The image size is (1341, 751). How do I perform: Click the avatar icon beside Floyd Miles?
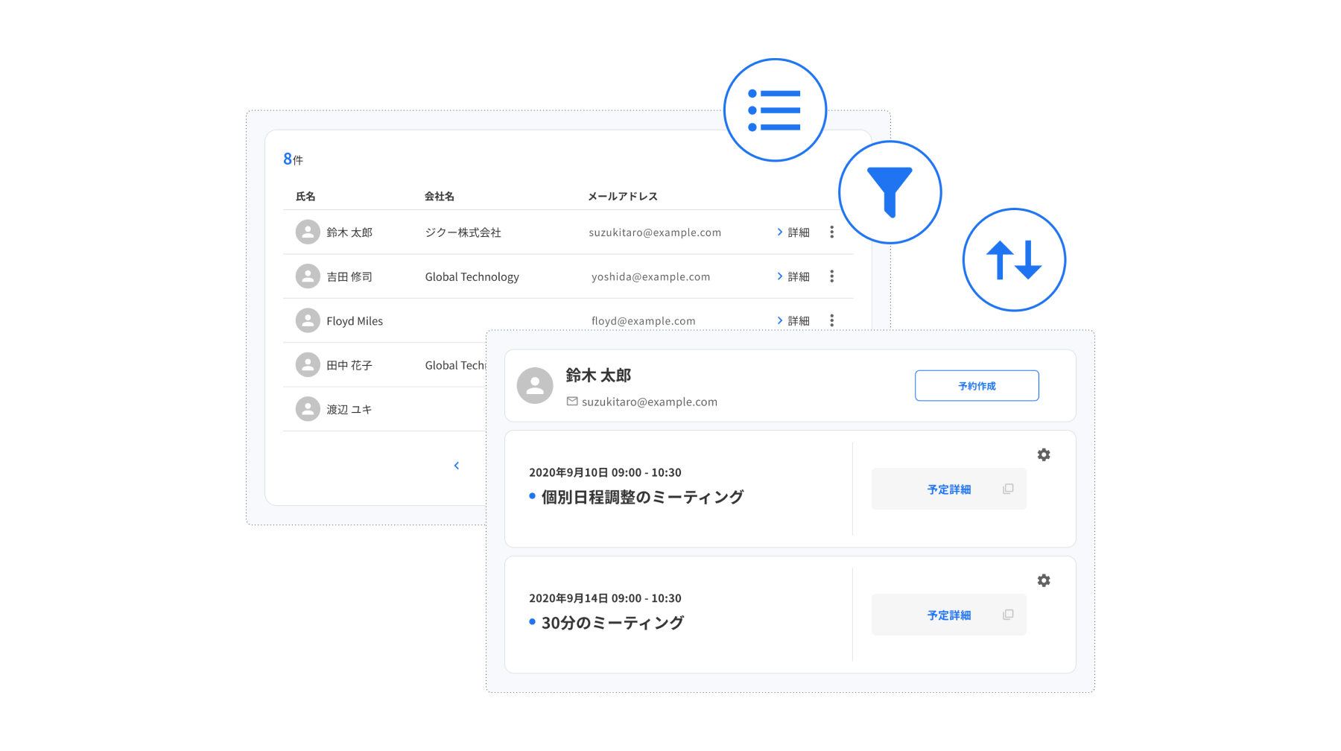point(308,320)
